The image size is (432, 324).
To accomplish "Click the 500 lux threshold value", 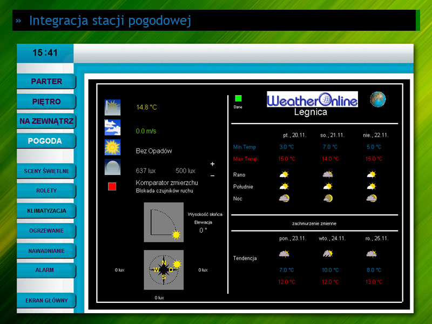I will pos(185,171).
